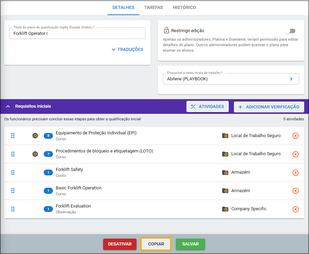The image size is (309, 254).
Task: Click yellow badge icon on LOTO row
Action: click(x=35, y=154)
